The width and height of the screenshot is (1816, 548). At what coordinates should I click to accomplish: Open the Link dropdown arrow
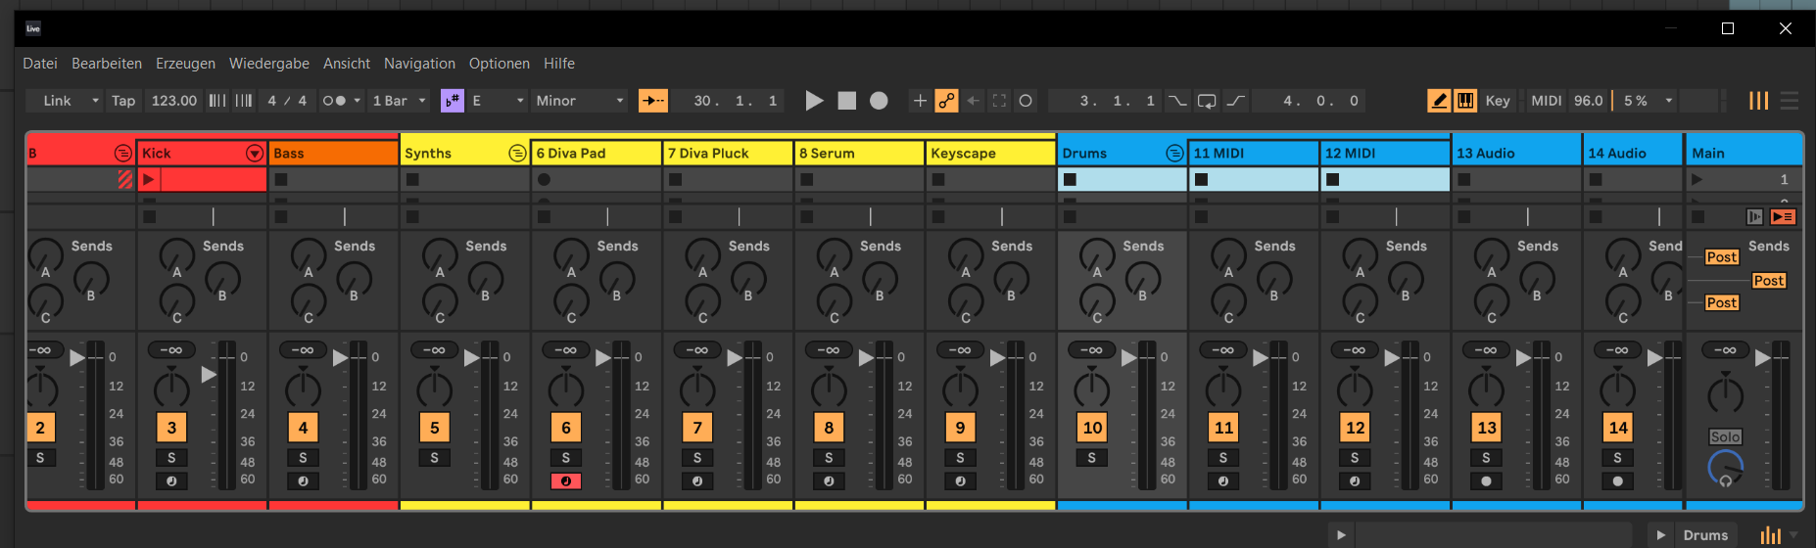95,101
